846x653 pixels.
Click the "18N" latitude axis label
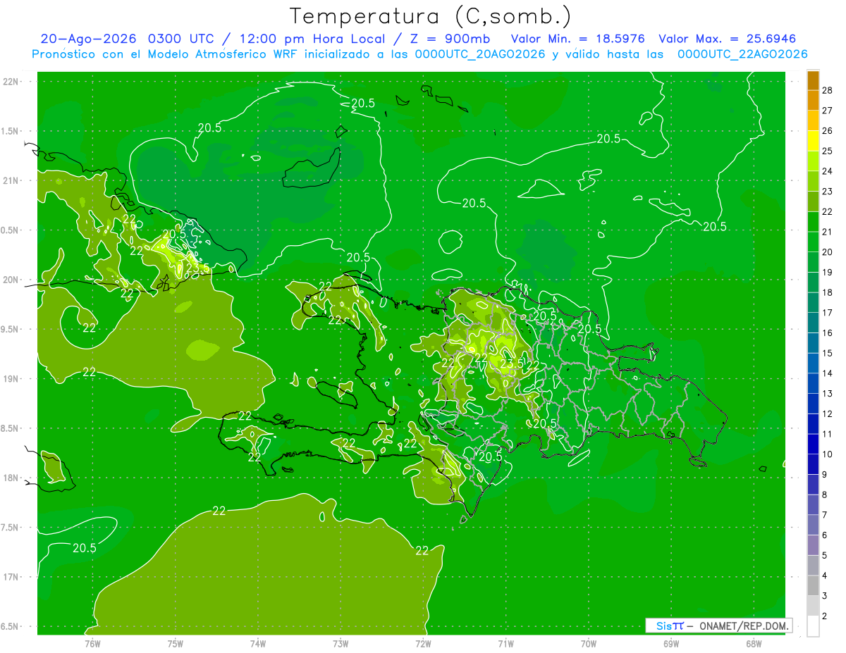[x=11, y=478]
